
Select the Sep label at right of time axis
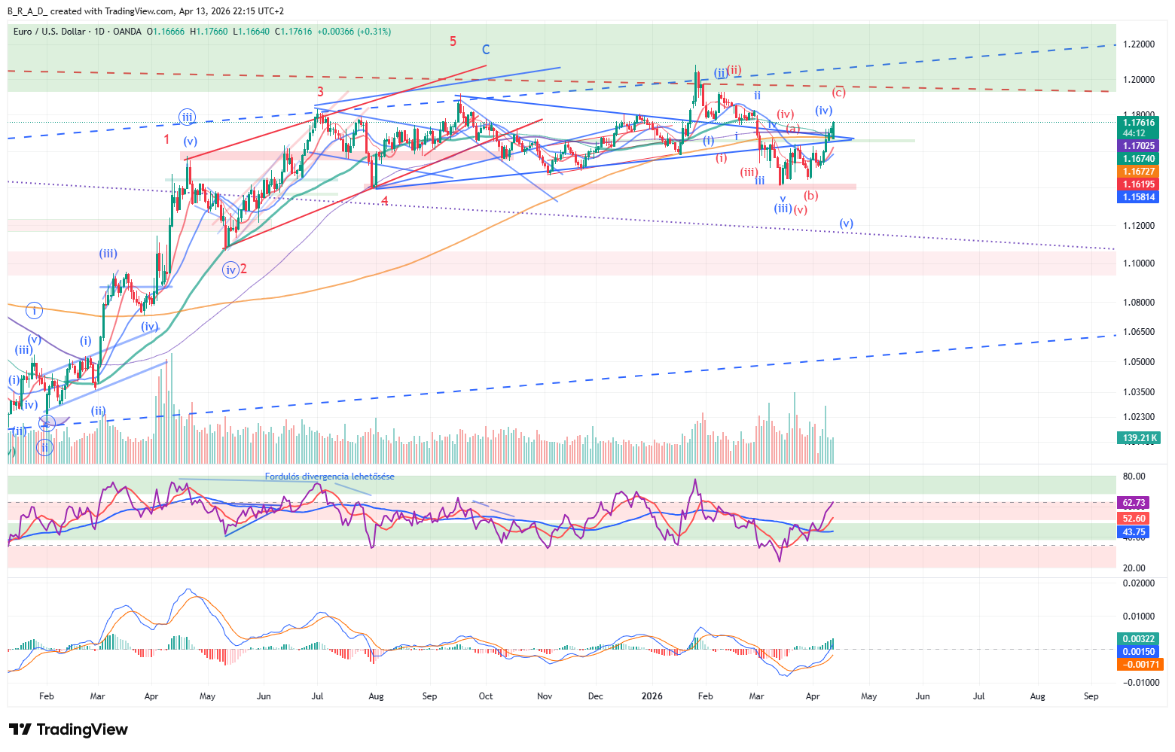tap(1091, 696)
